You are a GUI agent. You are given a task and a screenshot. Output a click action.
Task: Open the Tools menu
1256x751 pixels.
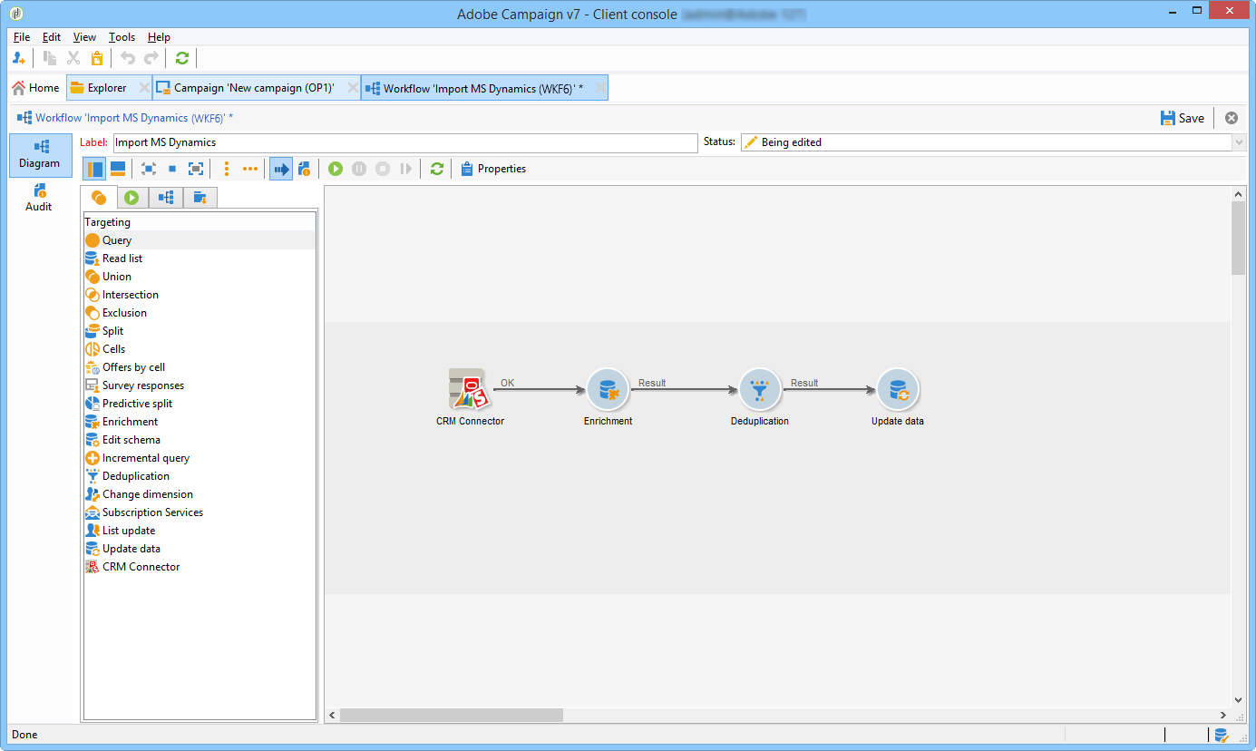coord(122,37)
